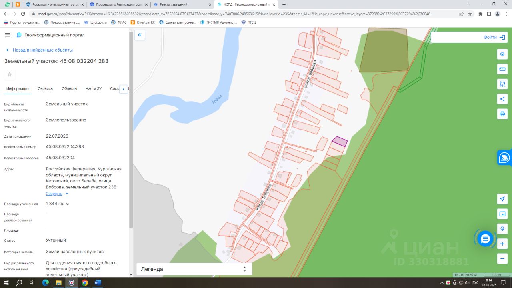Select the ruler measurement tool
Screen dimensions: 512x288
(x=502, y=69)
